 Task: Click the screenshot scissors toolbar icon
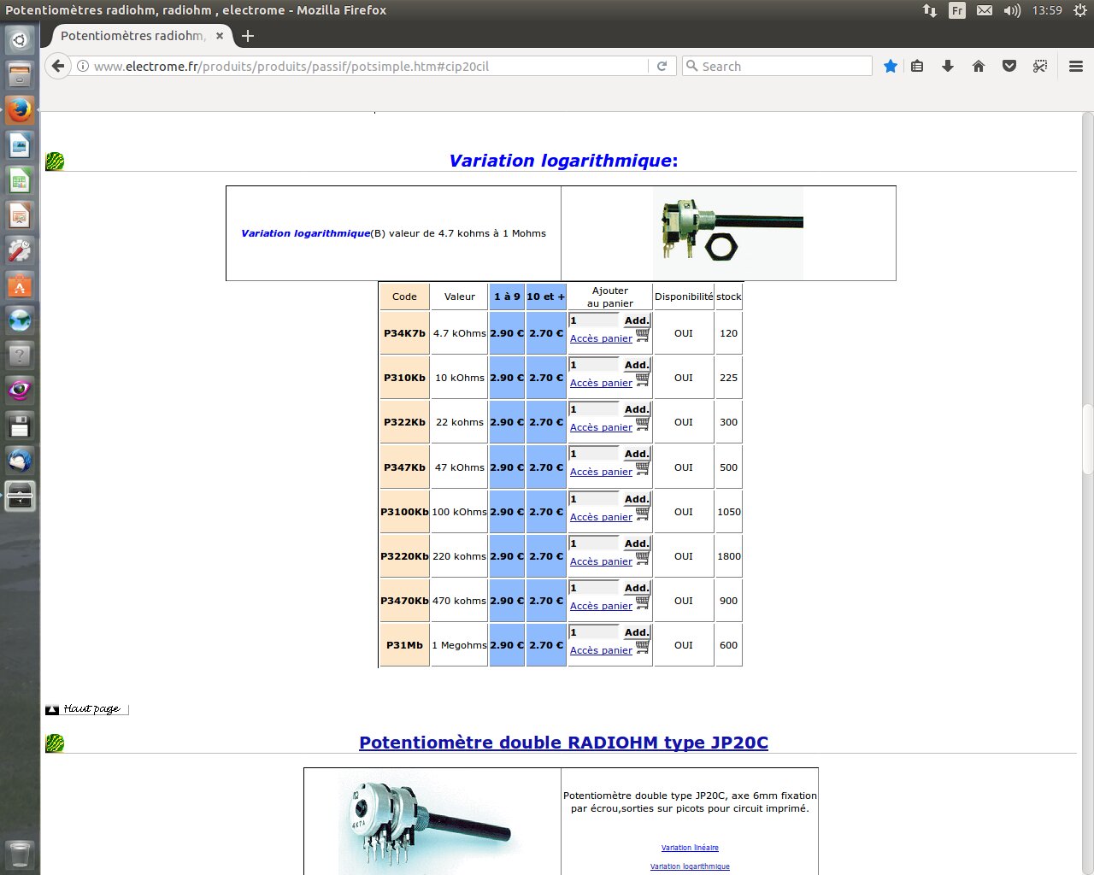[1040, 66]
